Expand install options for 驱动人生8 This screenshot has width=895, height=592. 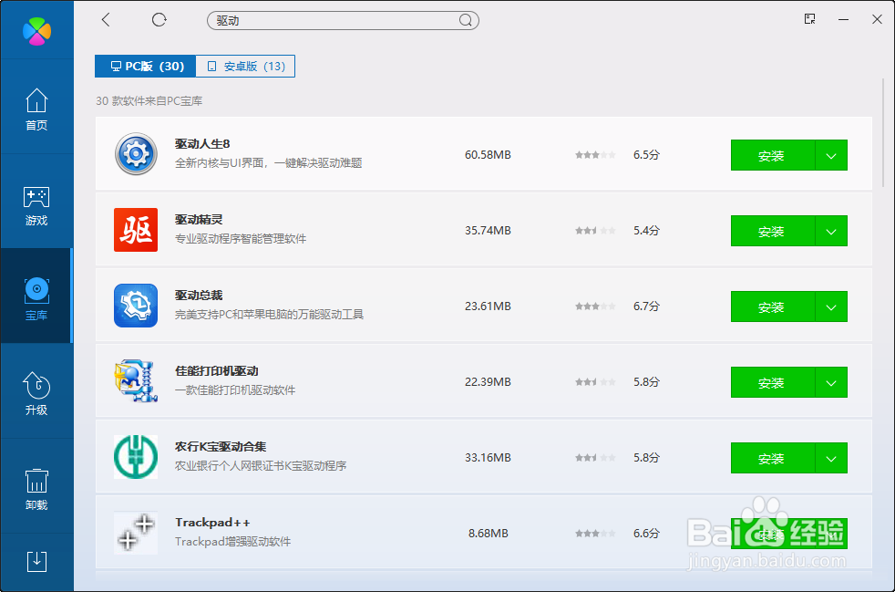[x=831, y=155]
